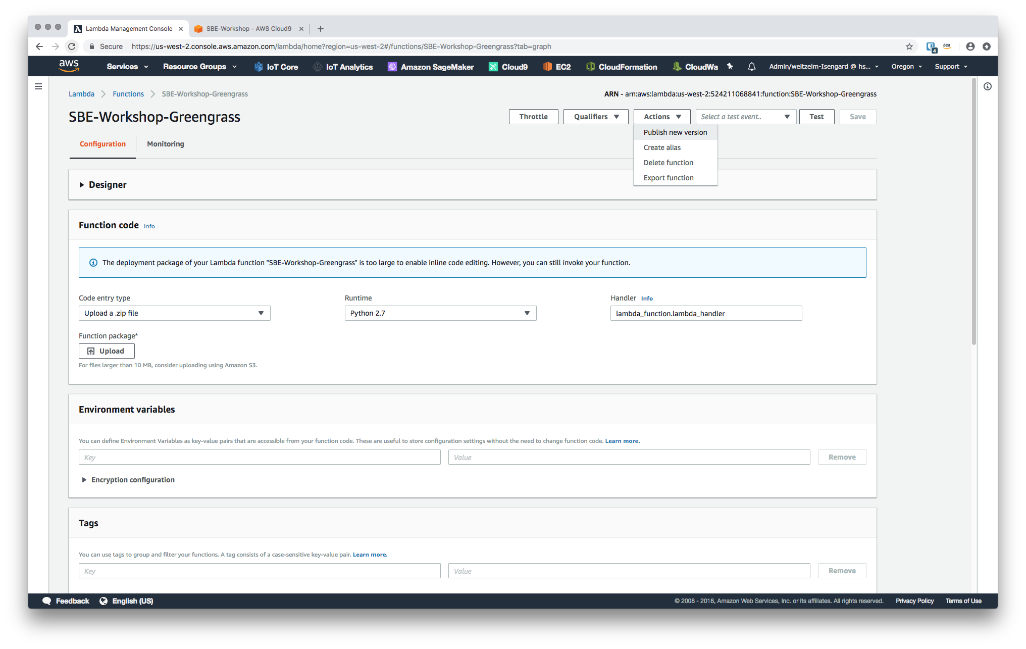The height and width of the screenshot is (649, 1026).
Task: Click the browser extension with badge icon
Action: click(x=932, y=47)
